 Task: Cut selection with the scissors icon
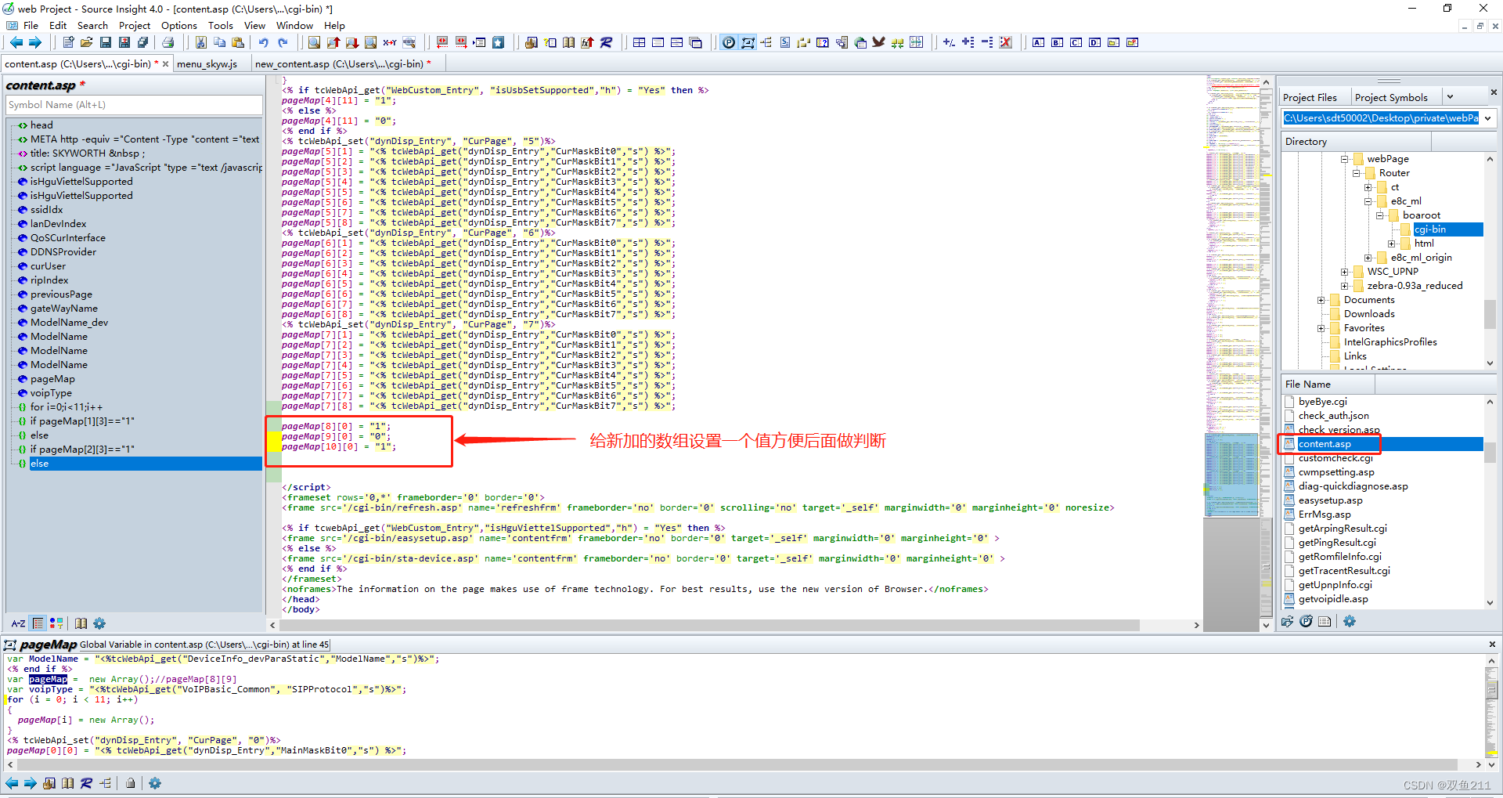click(x=201, y=42)
